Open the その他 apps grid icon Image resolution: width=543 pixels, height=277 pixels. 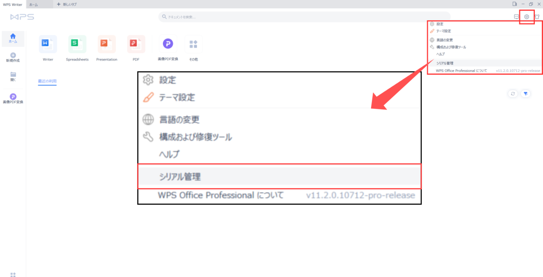point(193,44)
